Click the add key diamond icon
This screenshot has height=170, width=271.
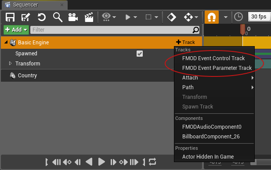point(172,17)
